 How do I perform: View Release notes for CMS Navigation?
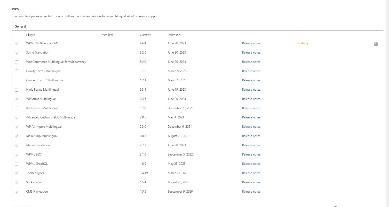point(251,192)
